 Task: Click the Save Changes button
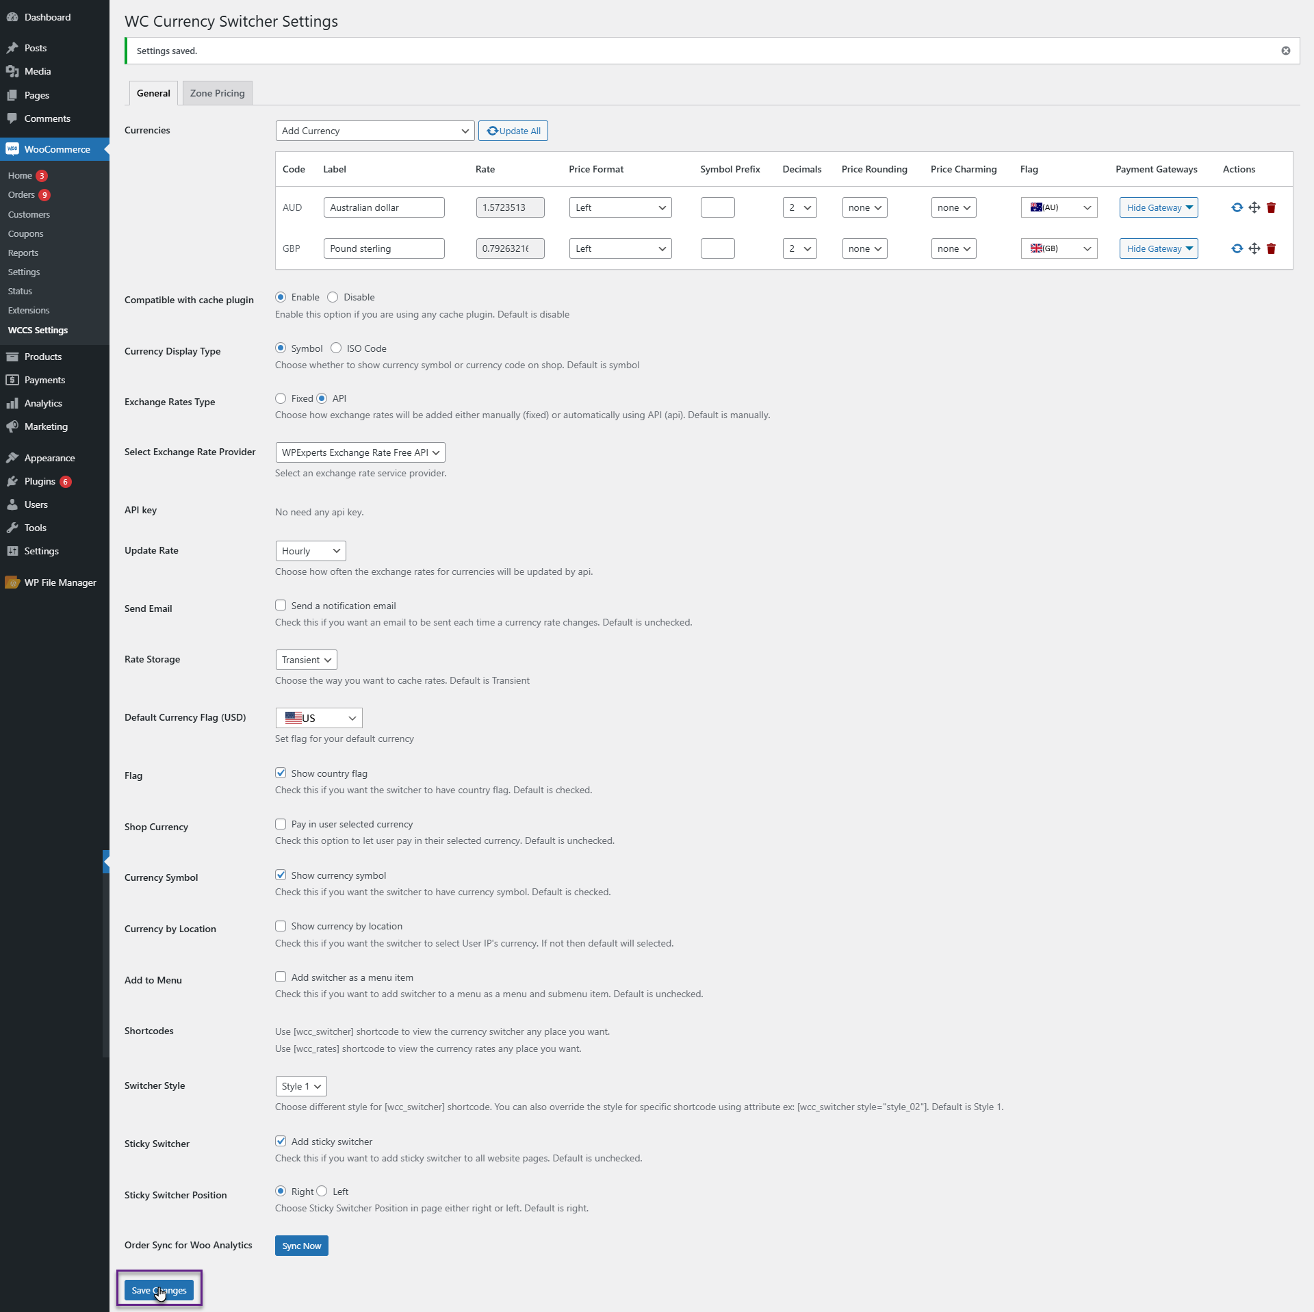[x=159, y=1290]
